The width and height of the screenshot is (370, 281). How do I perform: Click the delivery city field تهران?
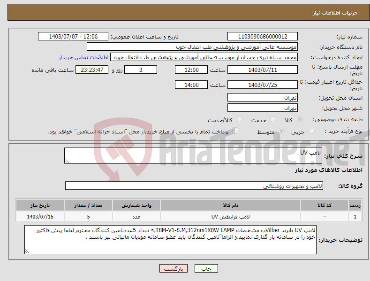[263, 108]
